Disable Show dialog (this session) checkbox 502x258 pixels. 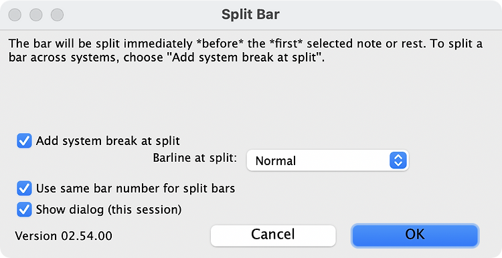(x=24, y=210)
